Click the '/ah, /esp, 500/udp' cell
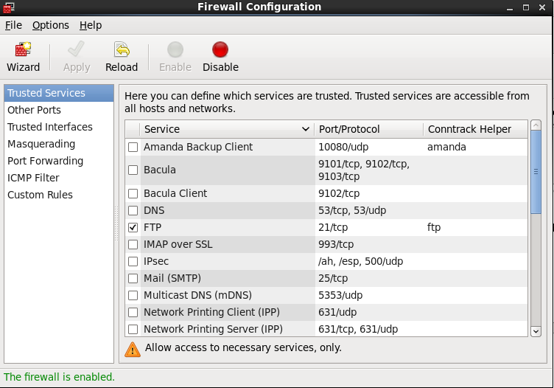The image size is (554, 388). point(360,261)
